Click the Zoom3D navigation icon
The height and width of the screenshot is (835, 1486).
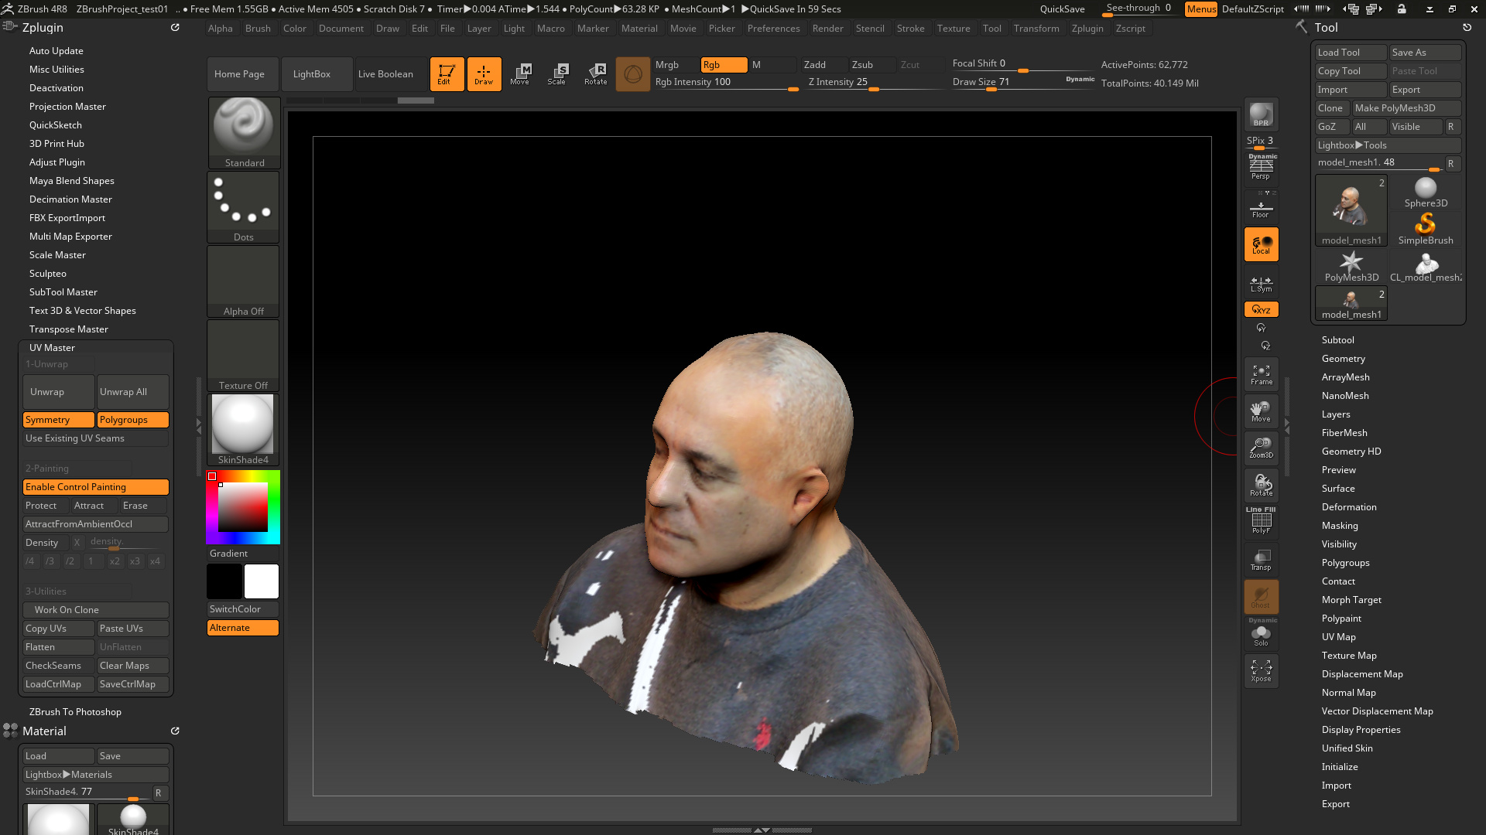tap(1261, 448)
